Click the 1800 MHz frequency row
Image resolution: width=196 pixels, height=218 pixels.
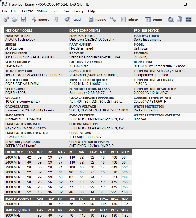pyautogui.click(x=68, y=177)
